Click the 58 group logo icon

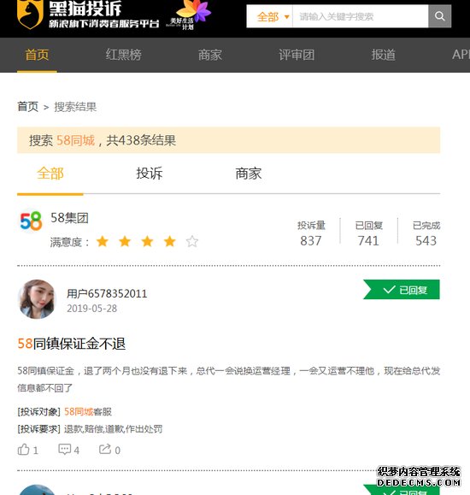point(31,221)
